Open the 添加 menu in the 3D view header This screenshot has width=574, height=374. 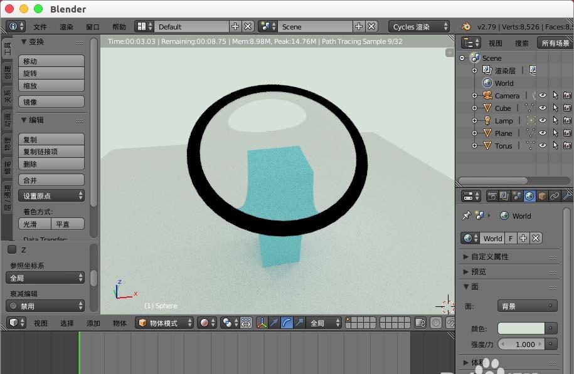click(93, 323)
